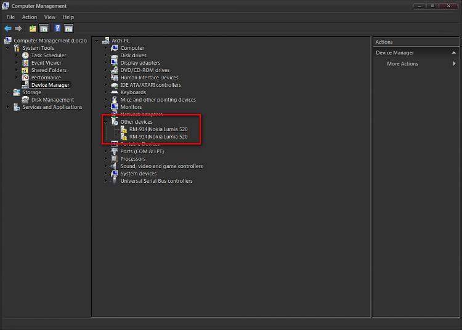The image size is (462, 330).
Task: Expand the Mice and other pointing devices arrow
Action: point(105,100)
